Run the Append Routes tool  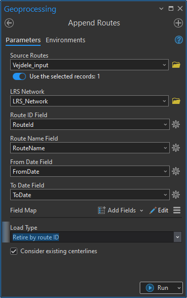(x=157, y=288)
